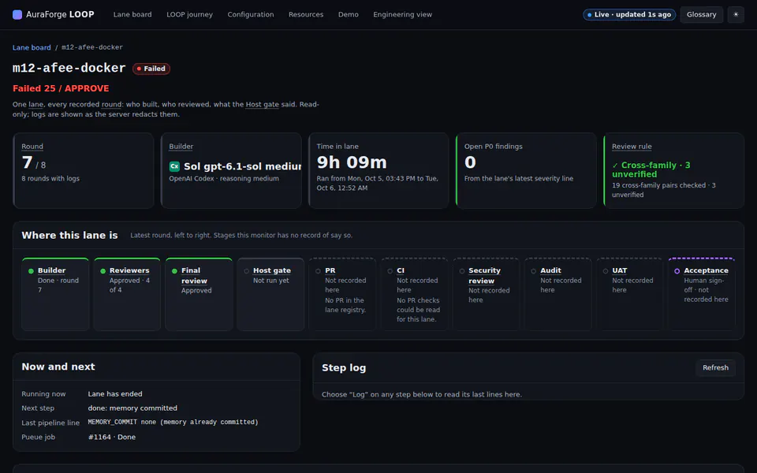Click the Live updated status pill
The height and width of the screenshot is (473, 757).
coord(629,14)
